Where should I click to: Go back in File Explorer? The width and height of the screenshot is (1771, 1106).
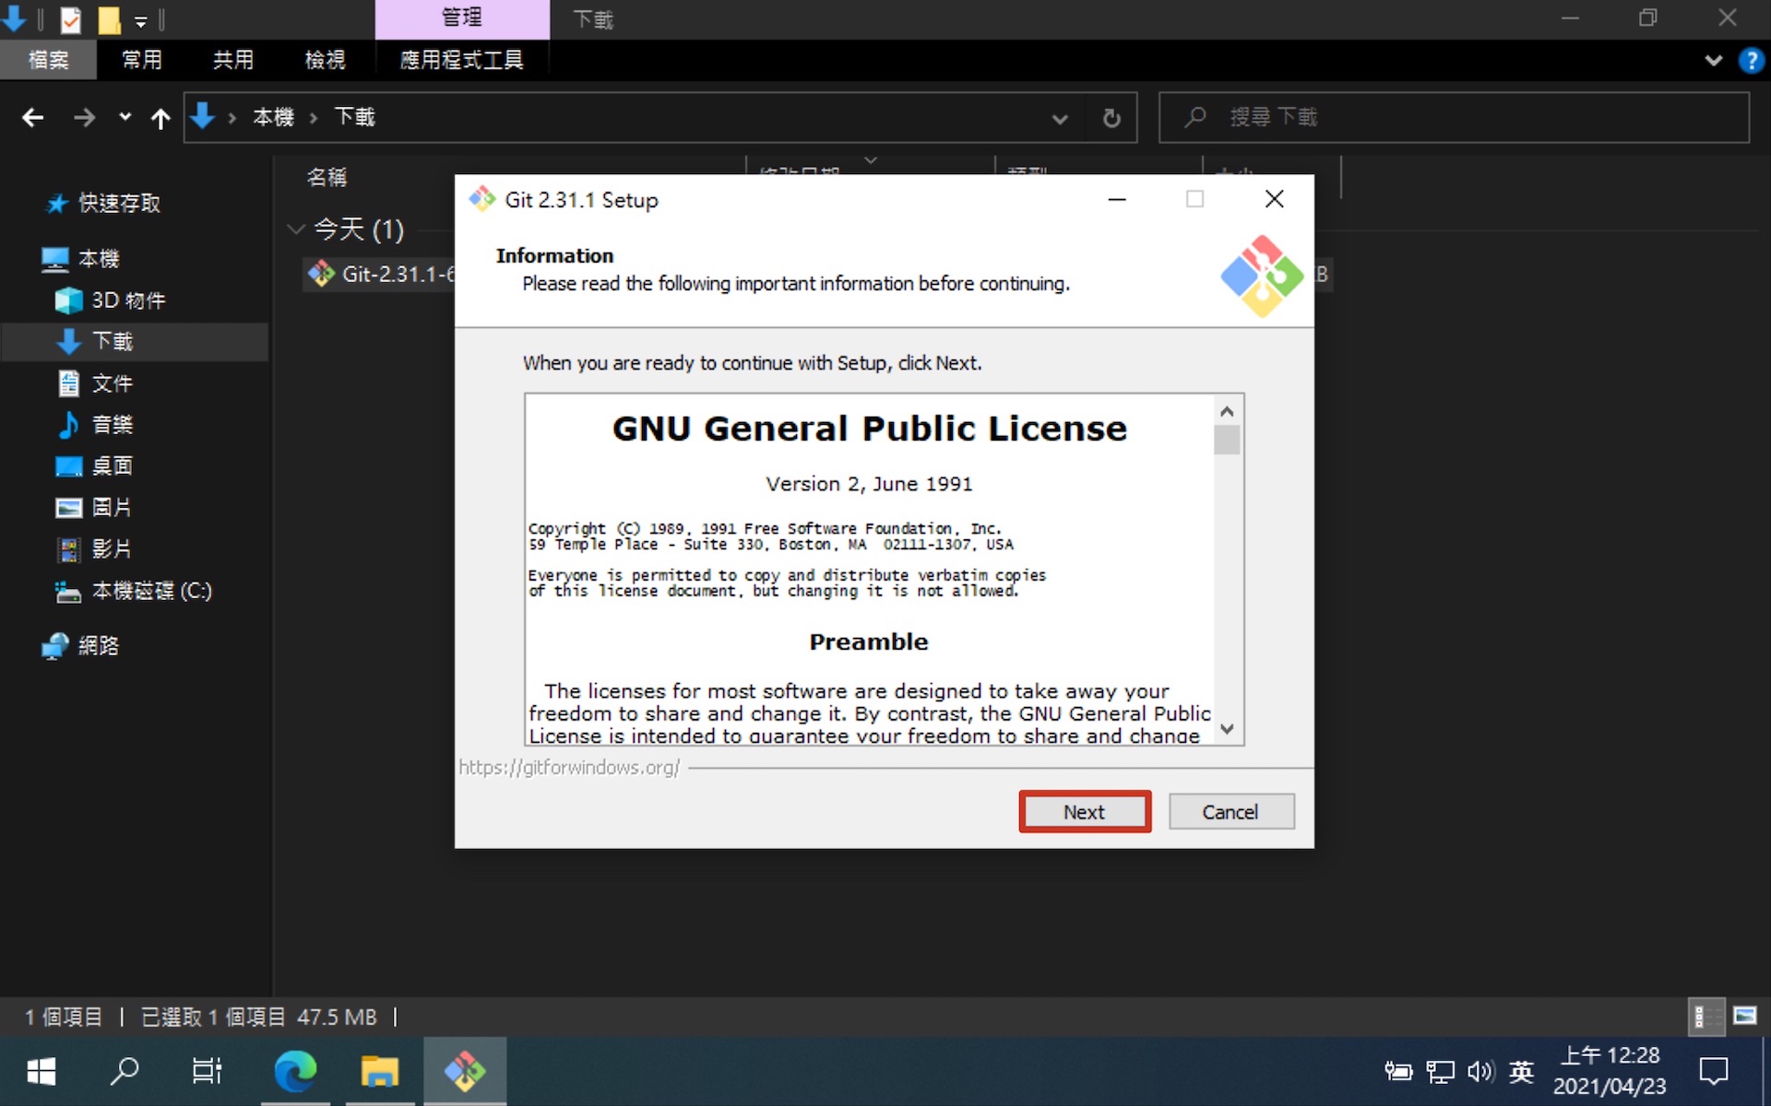33,117
